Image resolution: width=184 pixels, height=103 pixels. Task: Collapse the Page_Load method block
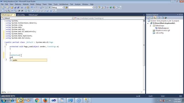click(x=5, y=47)
